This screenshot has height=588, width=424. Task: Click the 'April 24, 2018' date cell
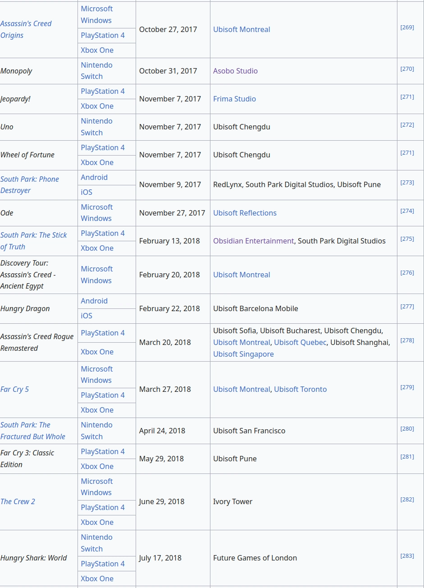coord(173,431)
